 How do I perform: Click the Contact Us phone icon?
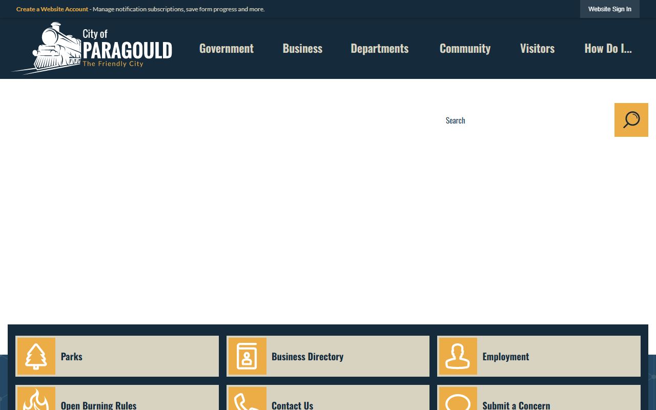pyautogui.click(x=247, y=399)
